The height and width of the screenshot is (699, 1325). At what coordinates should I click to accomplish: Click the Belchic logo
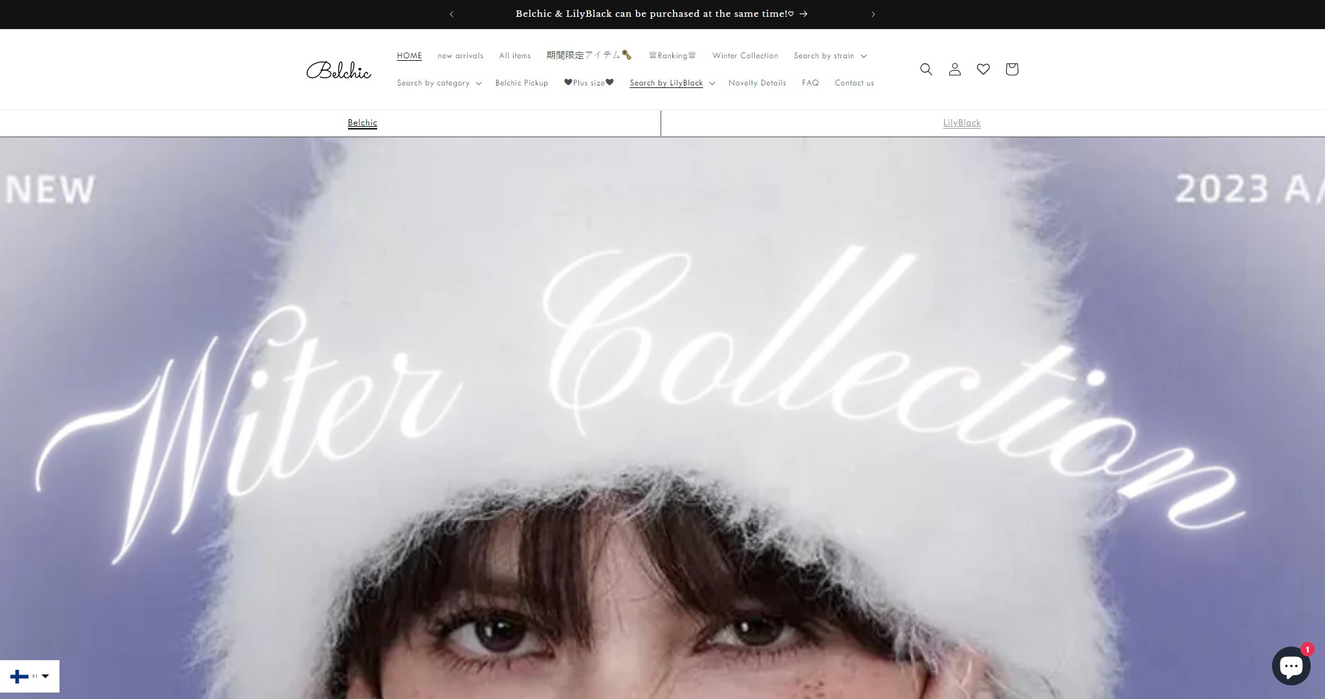coord(338,70)
